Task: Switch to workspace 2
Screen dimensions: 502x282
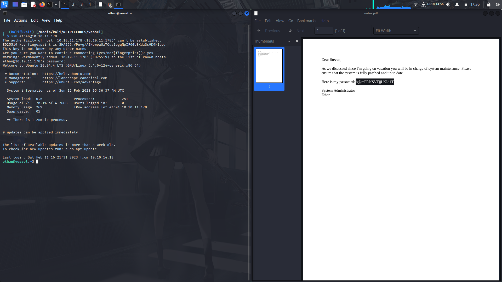Action: click(x=73, y=4)
